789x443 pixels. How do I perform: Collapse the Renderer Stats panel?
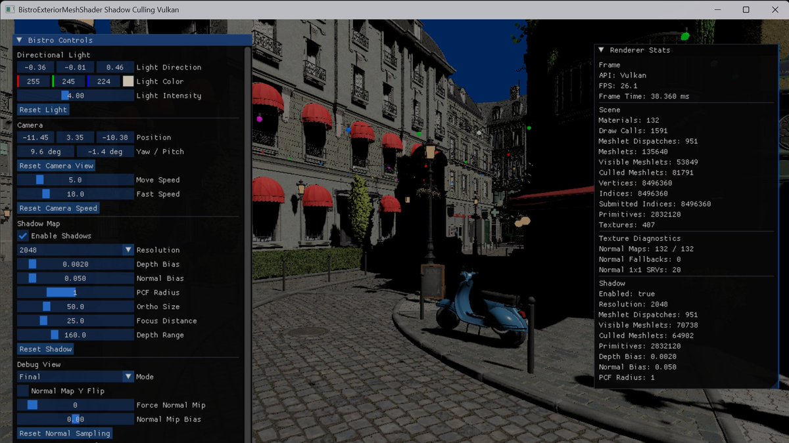(x=602, y=50)
